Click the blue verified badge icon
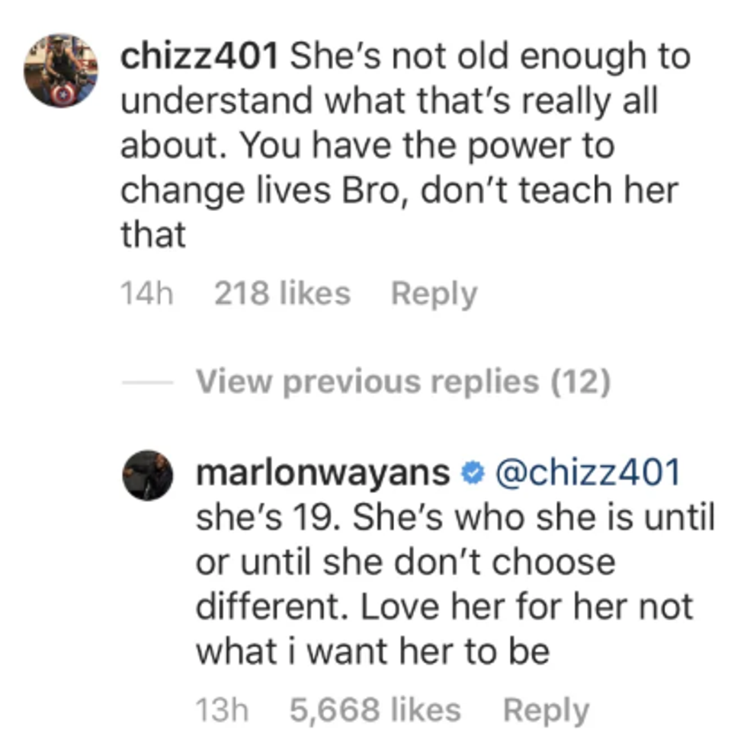The width and height of the screenshot is (747, 743). (x=473, y=473)
